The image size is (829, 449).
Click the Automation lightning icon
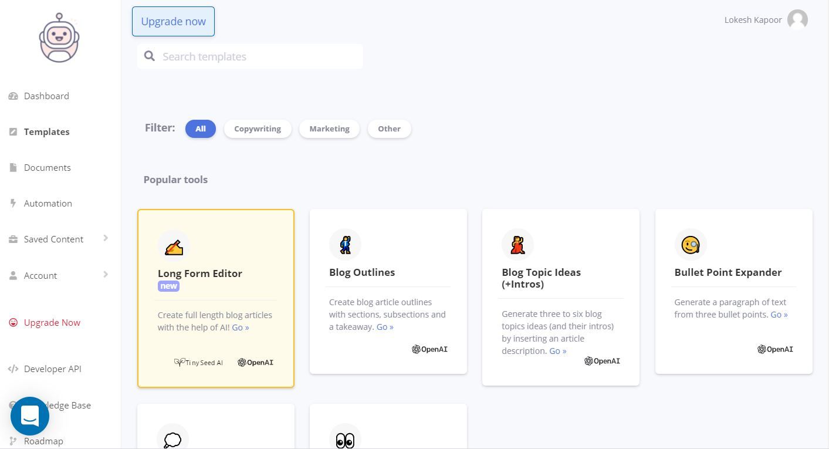coord(13,203)
